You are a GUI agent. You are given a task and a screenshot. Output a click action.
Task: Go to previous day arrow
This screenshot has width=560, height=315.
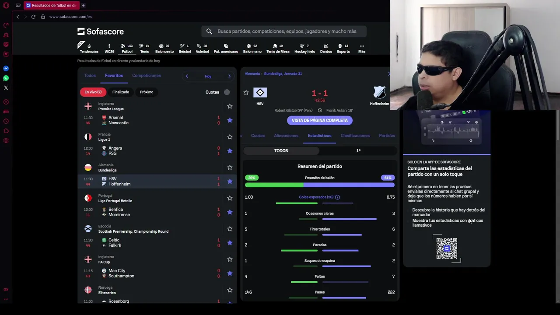point(187,76)
